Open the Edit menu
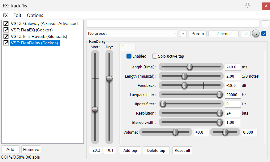 click(x=17, y=15)
